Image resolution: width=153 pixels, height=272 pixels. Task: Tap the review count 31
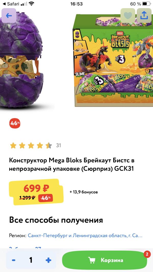coord(58,145)
